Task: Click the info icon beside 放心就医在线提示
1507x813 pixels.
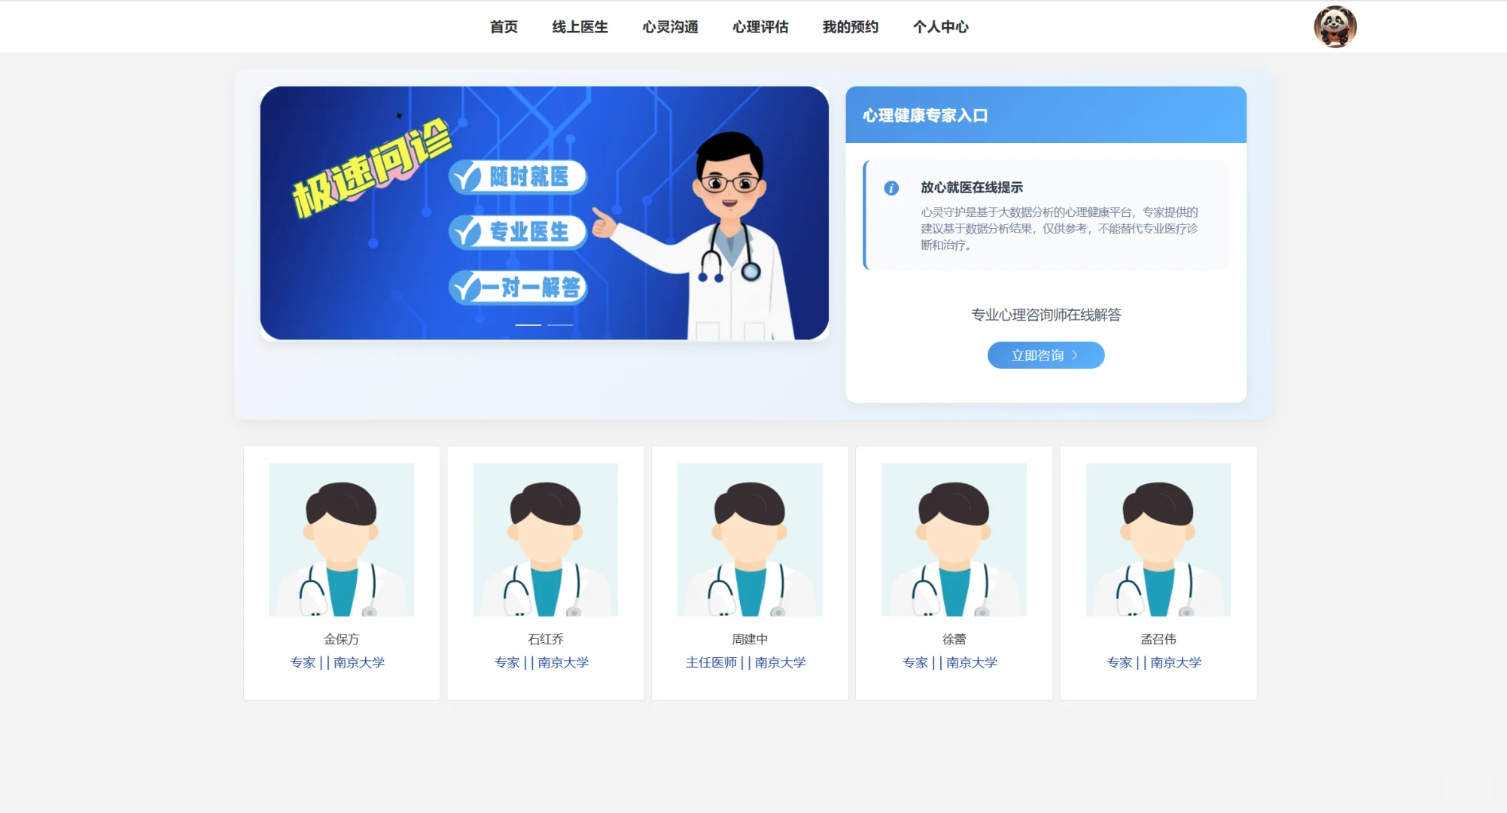Action: tap(893, 187)
